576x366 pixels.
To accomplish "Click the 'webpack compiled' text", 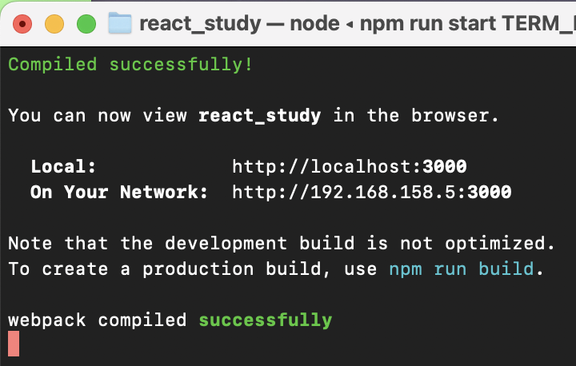I will tap(98, 320).
